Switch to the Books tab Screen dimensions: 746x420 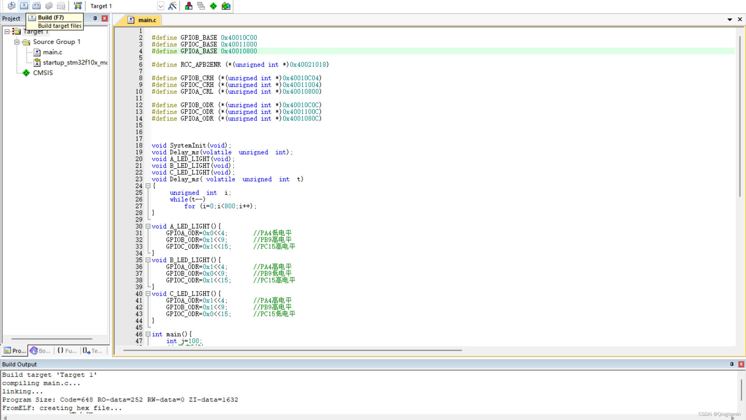click(40, 351)
